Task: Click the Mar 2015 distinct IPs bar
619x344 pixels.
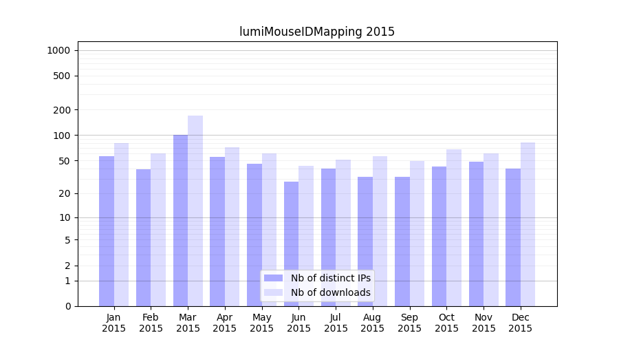Action: (x=180, y=220)
